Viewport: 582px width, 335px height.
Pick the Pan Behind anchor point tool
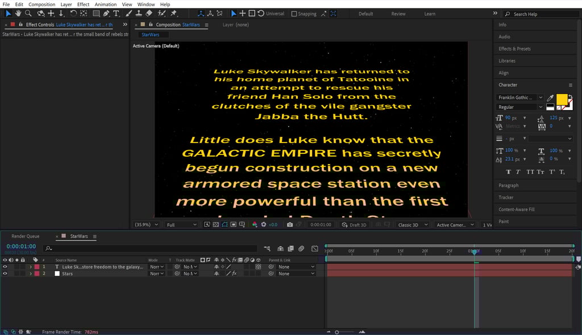(x=84, y=14)
